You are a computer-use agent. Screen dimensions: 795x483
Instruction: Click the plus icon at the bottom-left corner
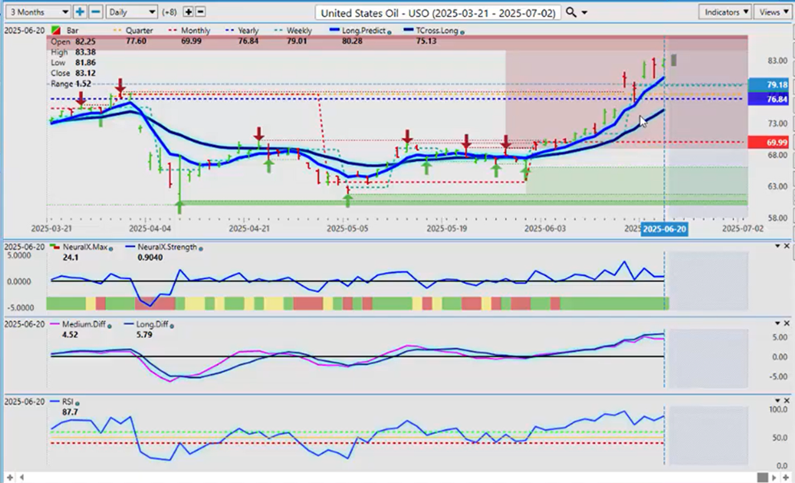[x=10, y=477]
